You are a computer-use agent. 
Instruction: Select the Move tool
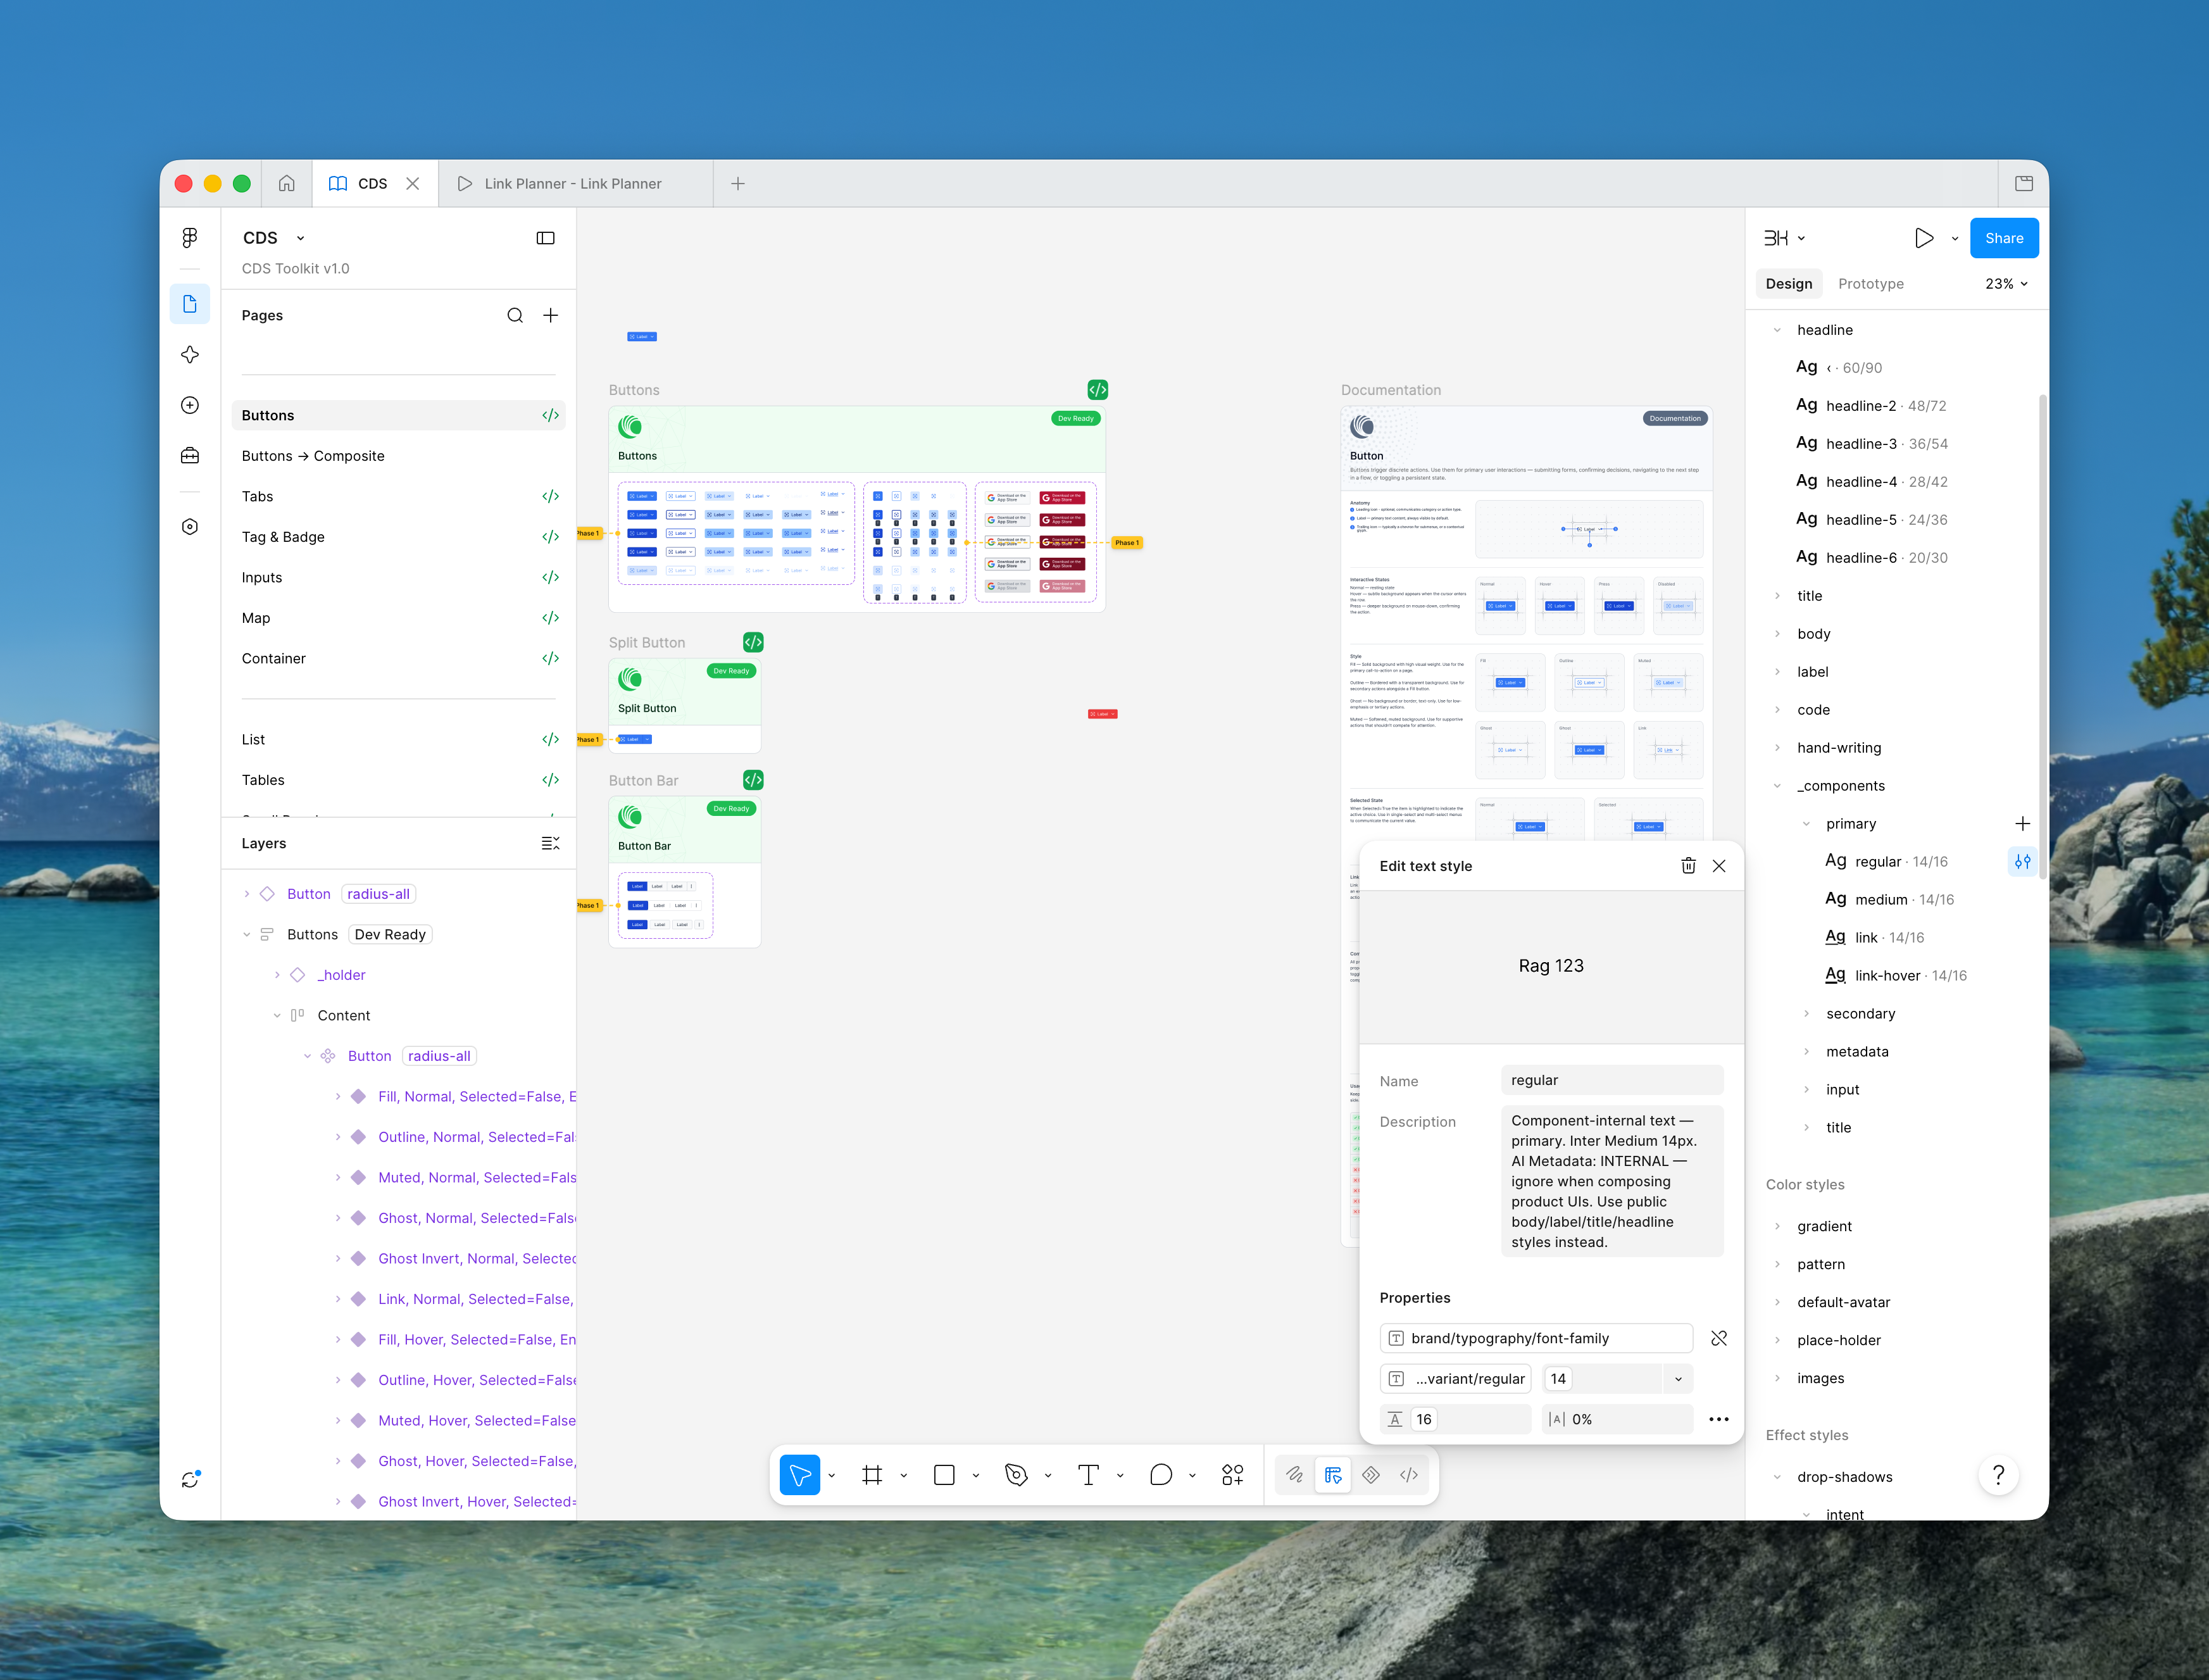800,1476
